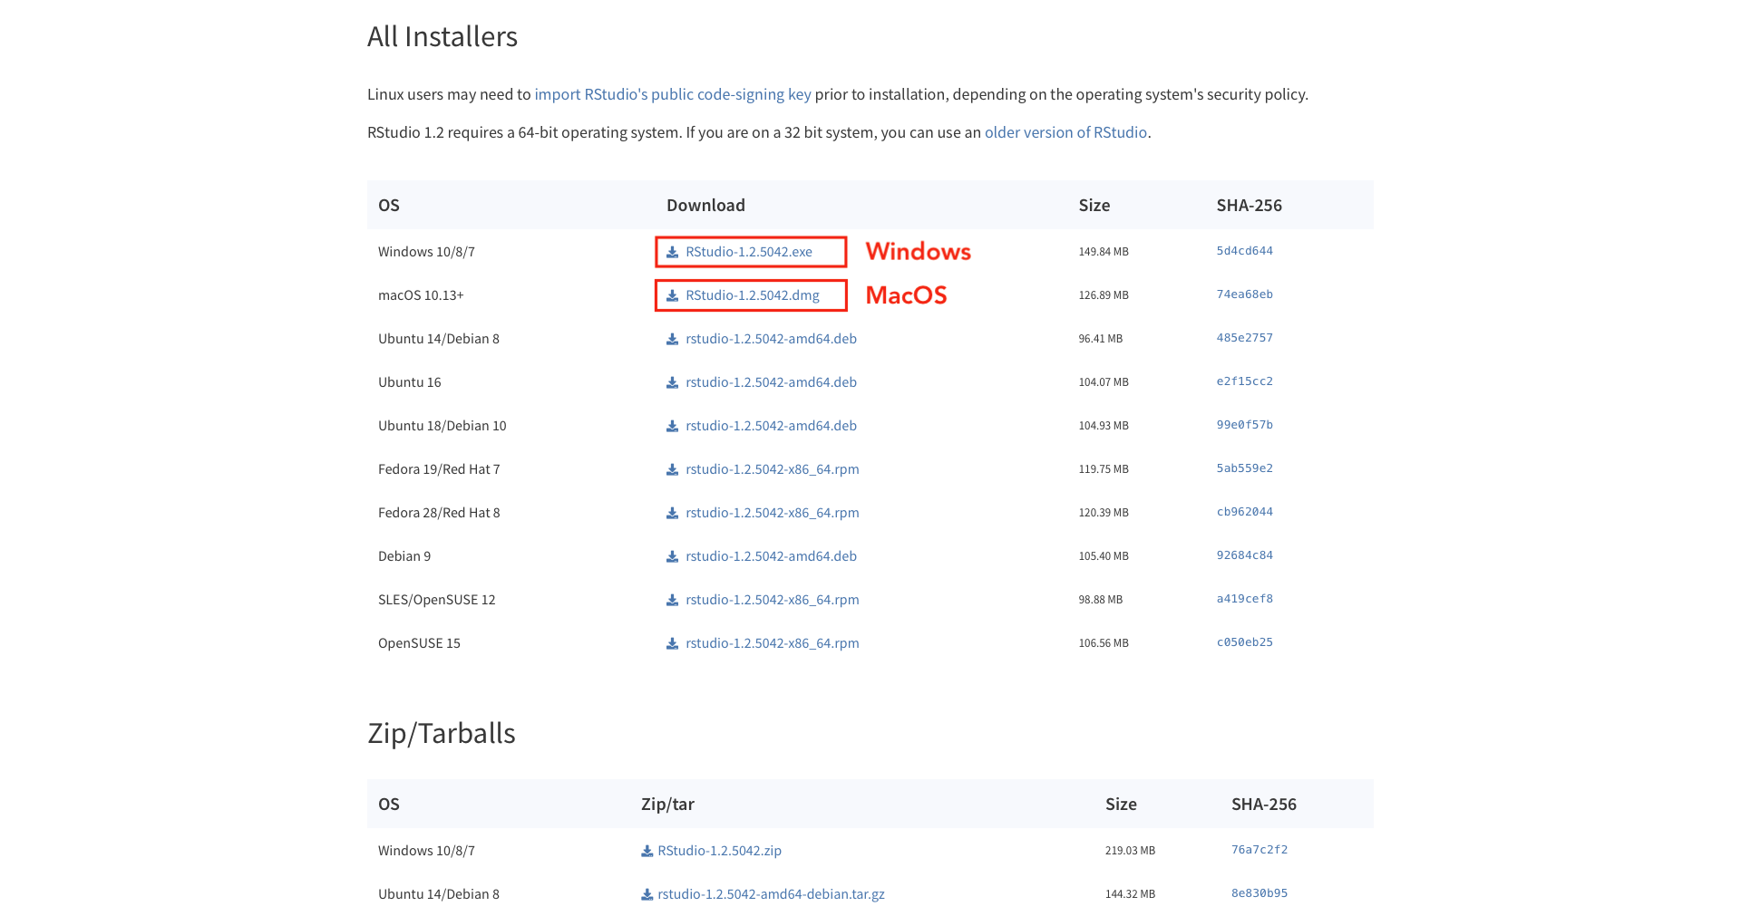The image size is (1741, 916).
Task: Click download icon beside RStudio-1.2.5042.dmg
Action: [x=672, y=295]
